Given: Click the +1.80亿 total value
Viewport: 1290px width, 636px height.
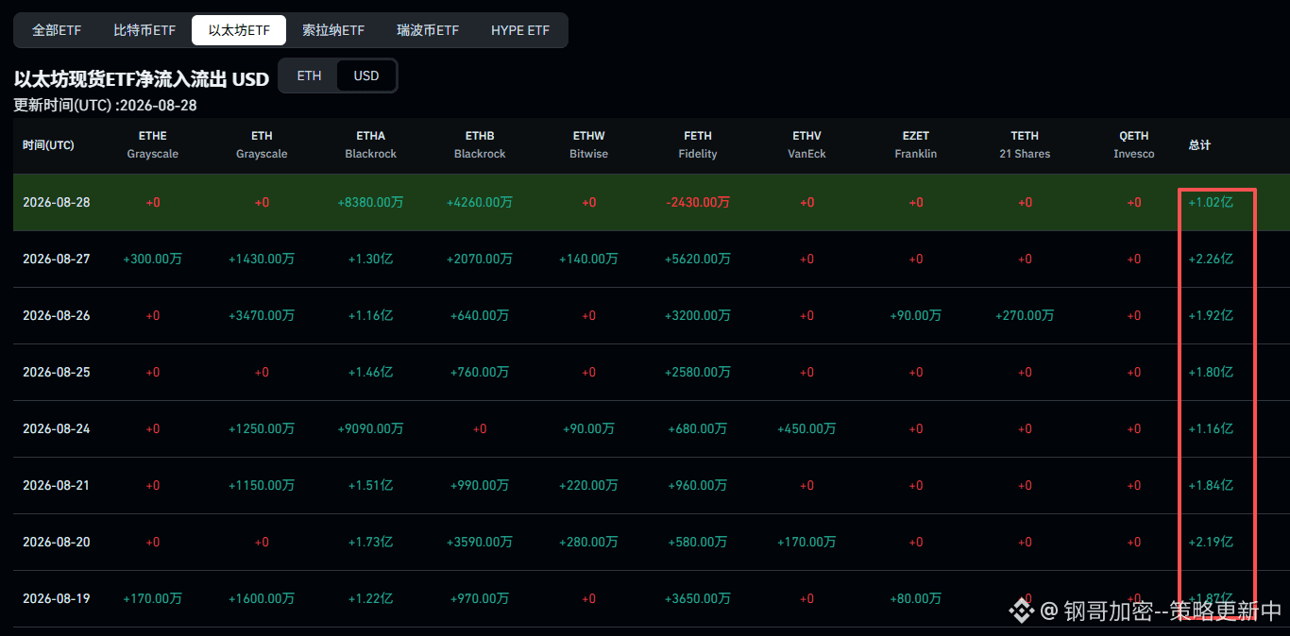Looking at the screenshot, I should pos(1211,372).
